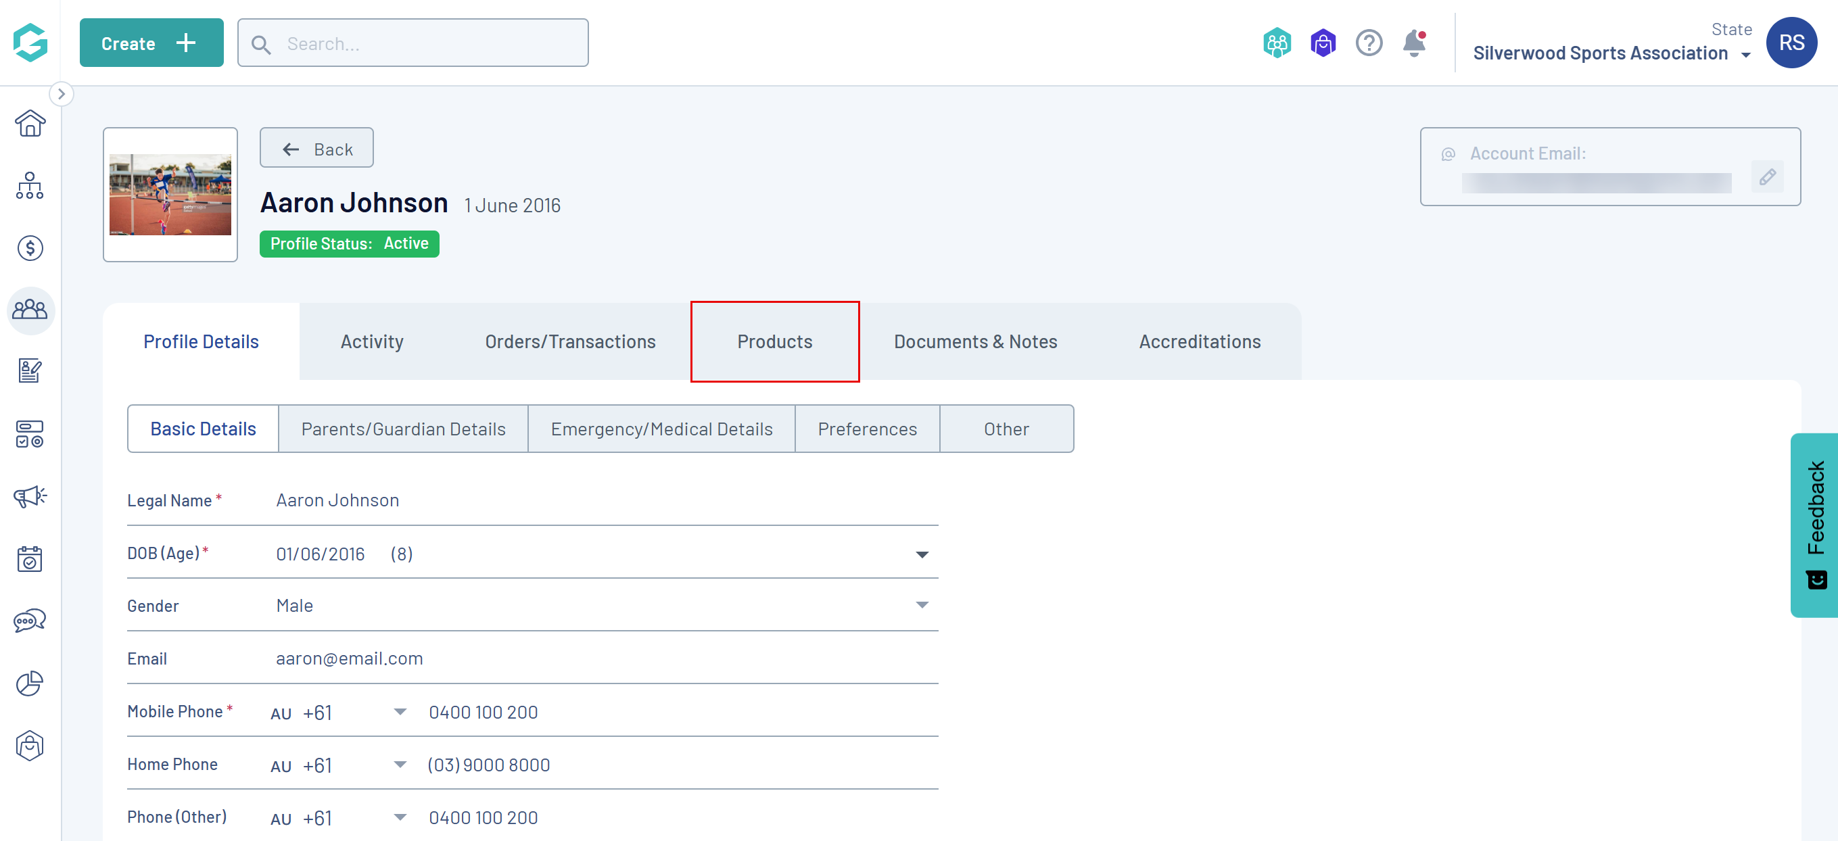Expand the sidebar with chevron arrow
The image size is (1838, 841).
62,94
